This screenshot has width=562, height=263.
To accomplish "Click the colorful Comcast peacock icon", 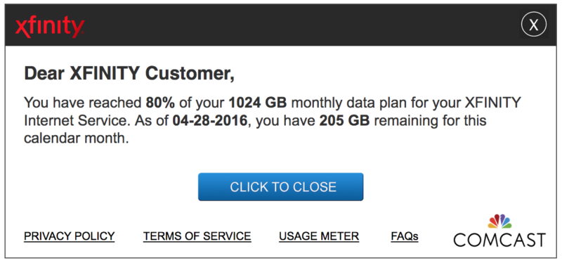I will click(x=499, y=222).
